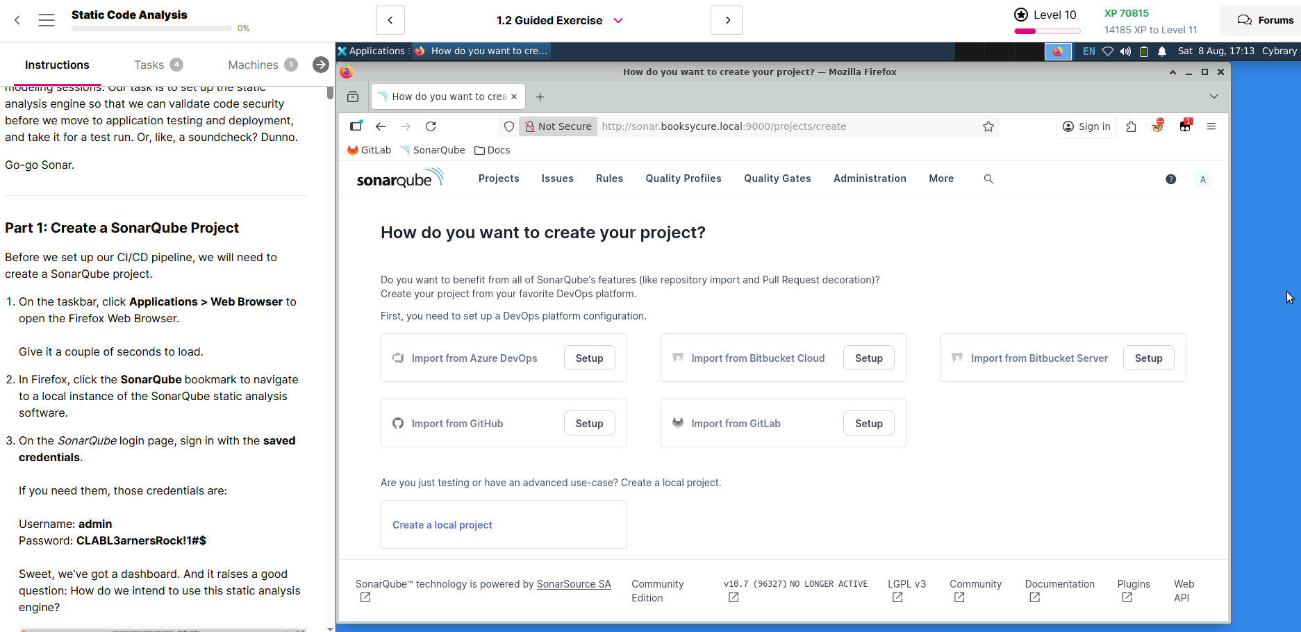Click the Firefox back arrow
The image size is (1301, 632).
(x=381, y=126)
